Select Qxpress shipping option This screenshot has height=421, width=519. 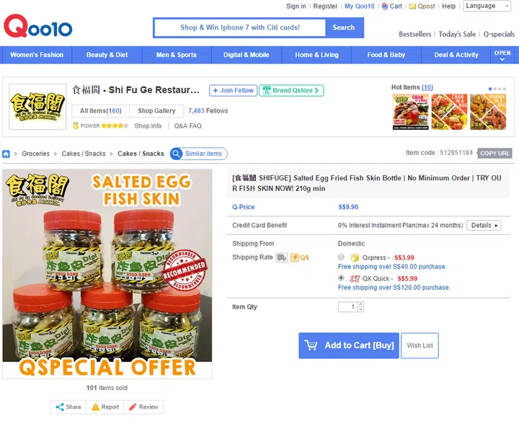341,257
